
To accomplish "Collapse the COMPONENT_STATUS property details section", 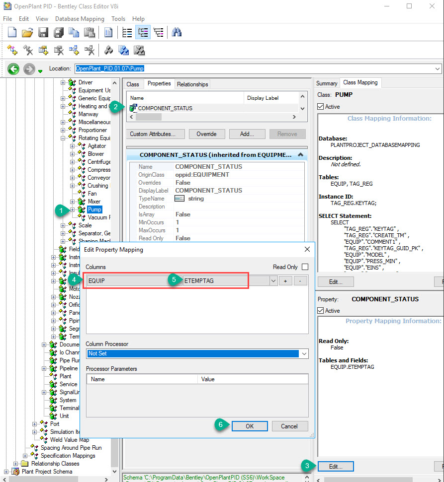I will [300, 155].
